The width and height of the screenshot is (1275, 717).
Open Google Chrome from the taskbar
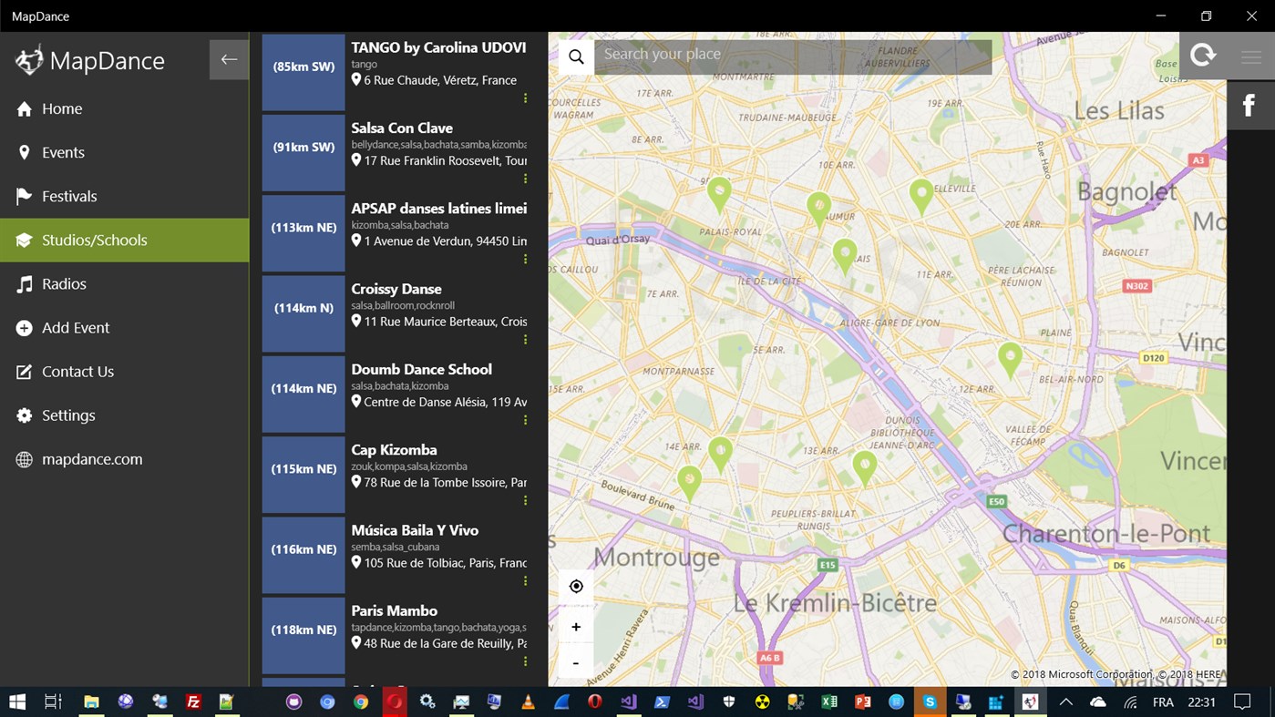[361, 702]
